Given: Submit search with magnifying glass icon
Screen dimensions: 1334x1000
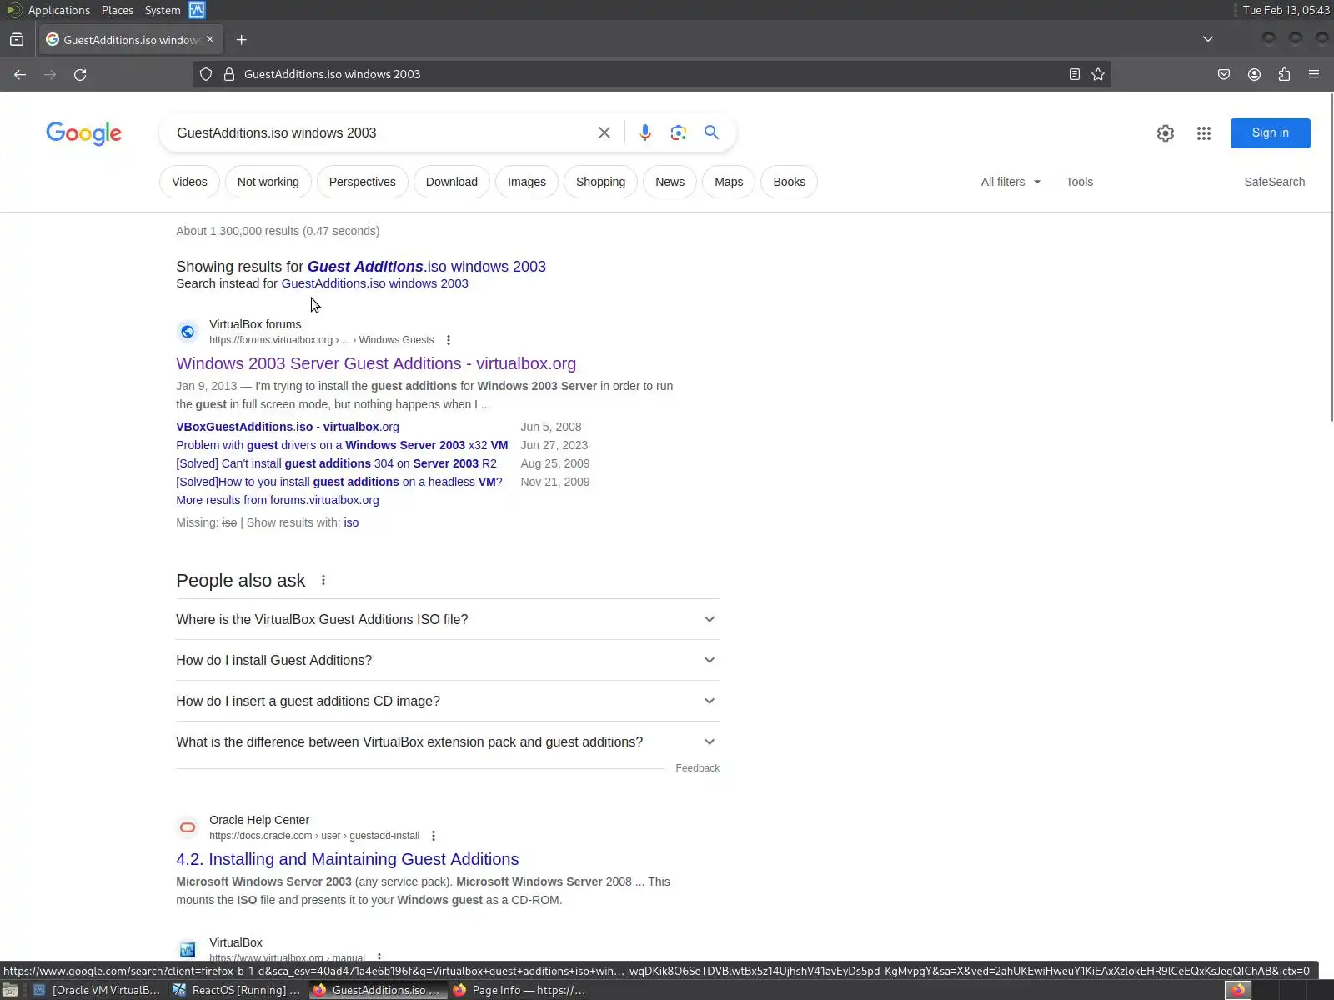Looking at the screenshot, I should click(711, 132).
